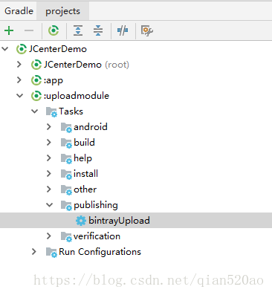
Task: Expand the other tasks group
Action: point(49,189)
